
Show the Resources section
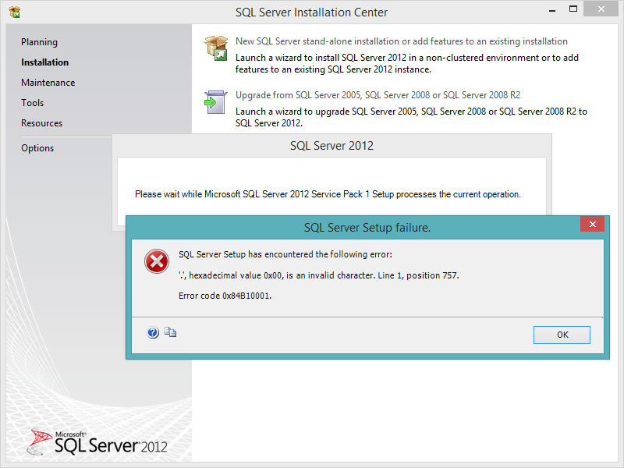click(x=42, y=123)
